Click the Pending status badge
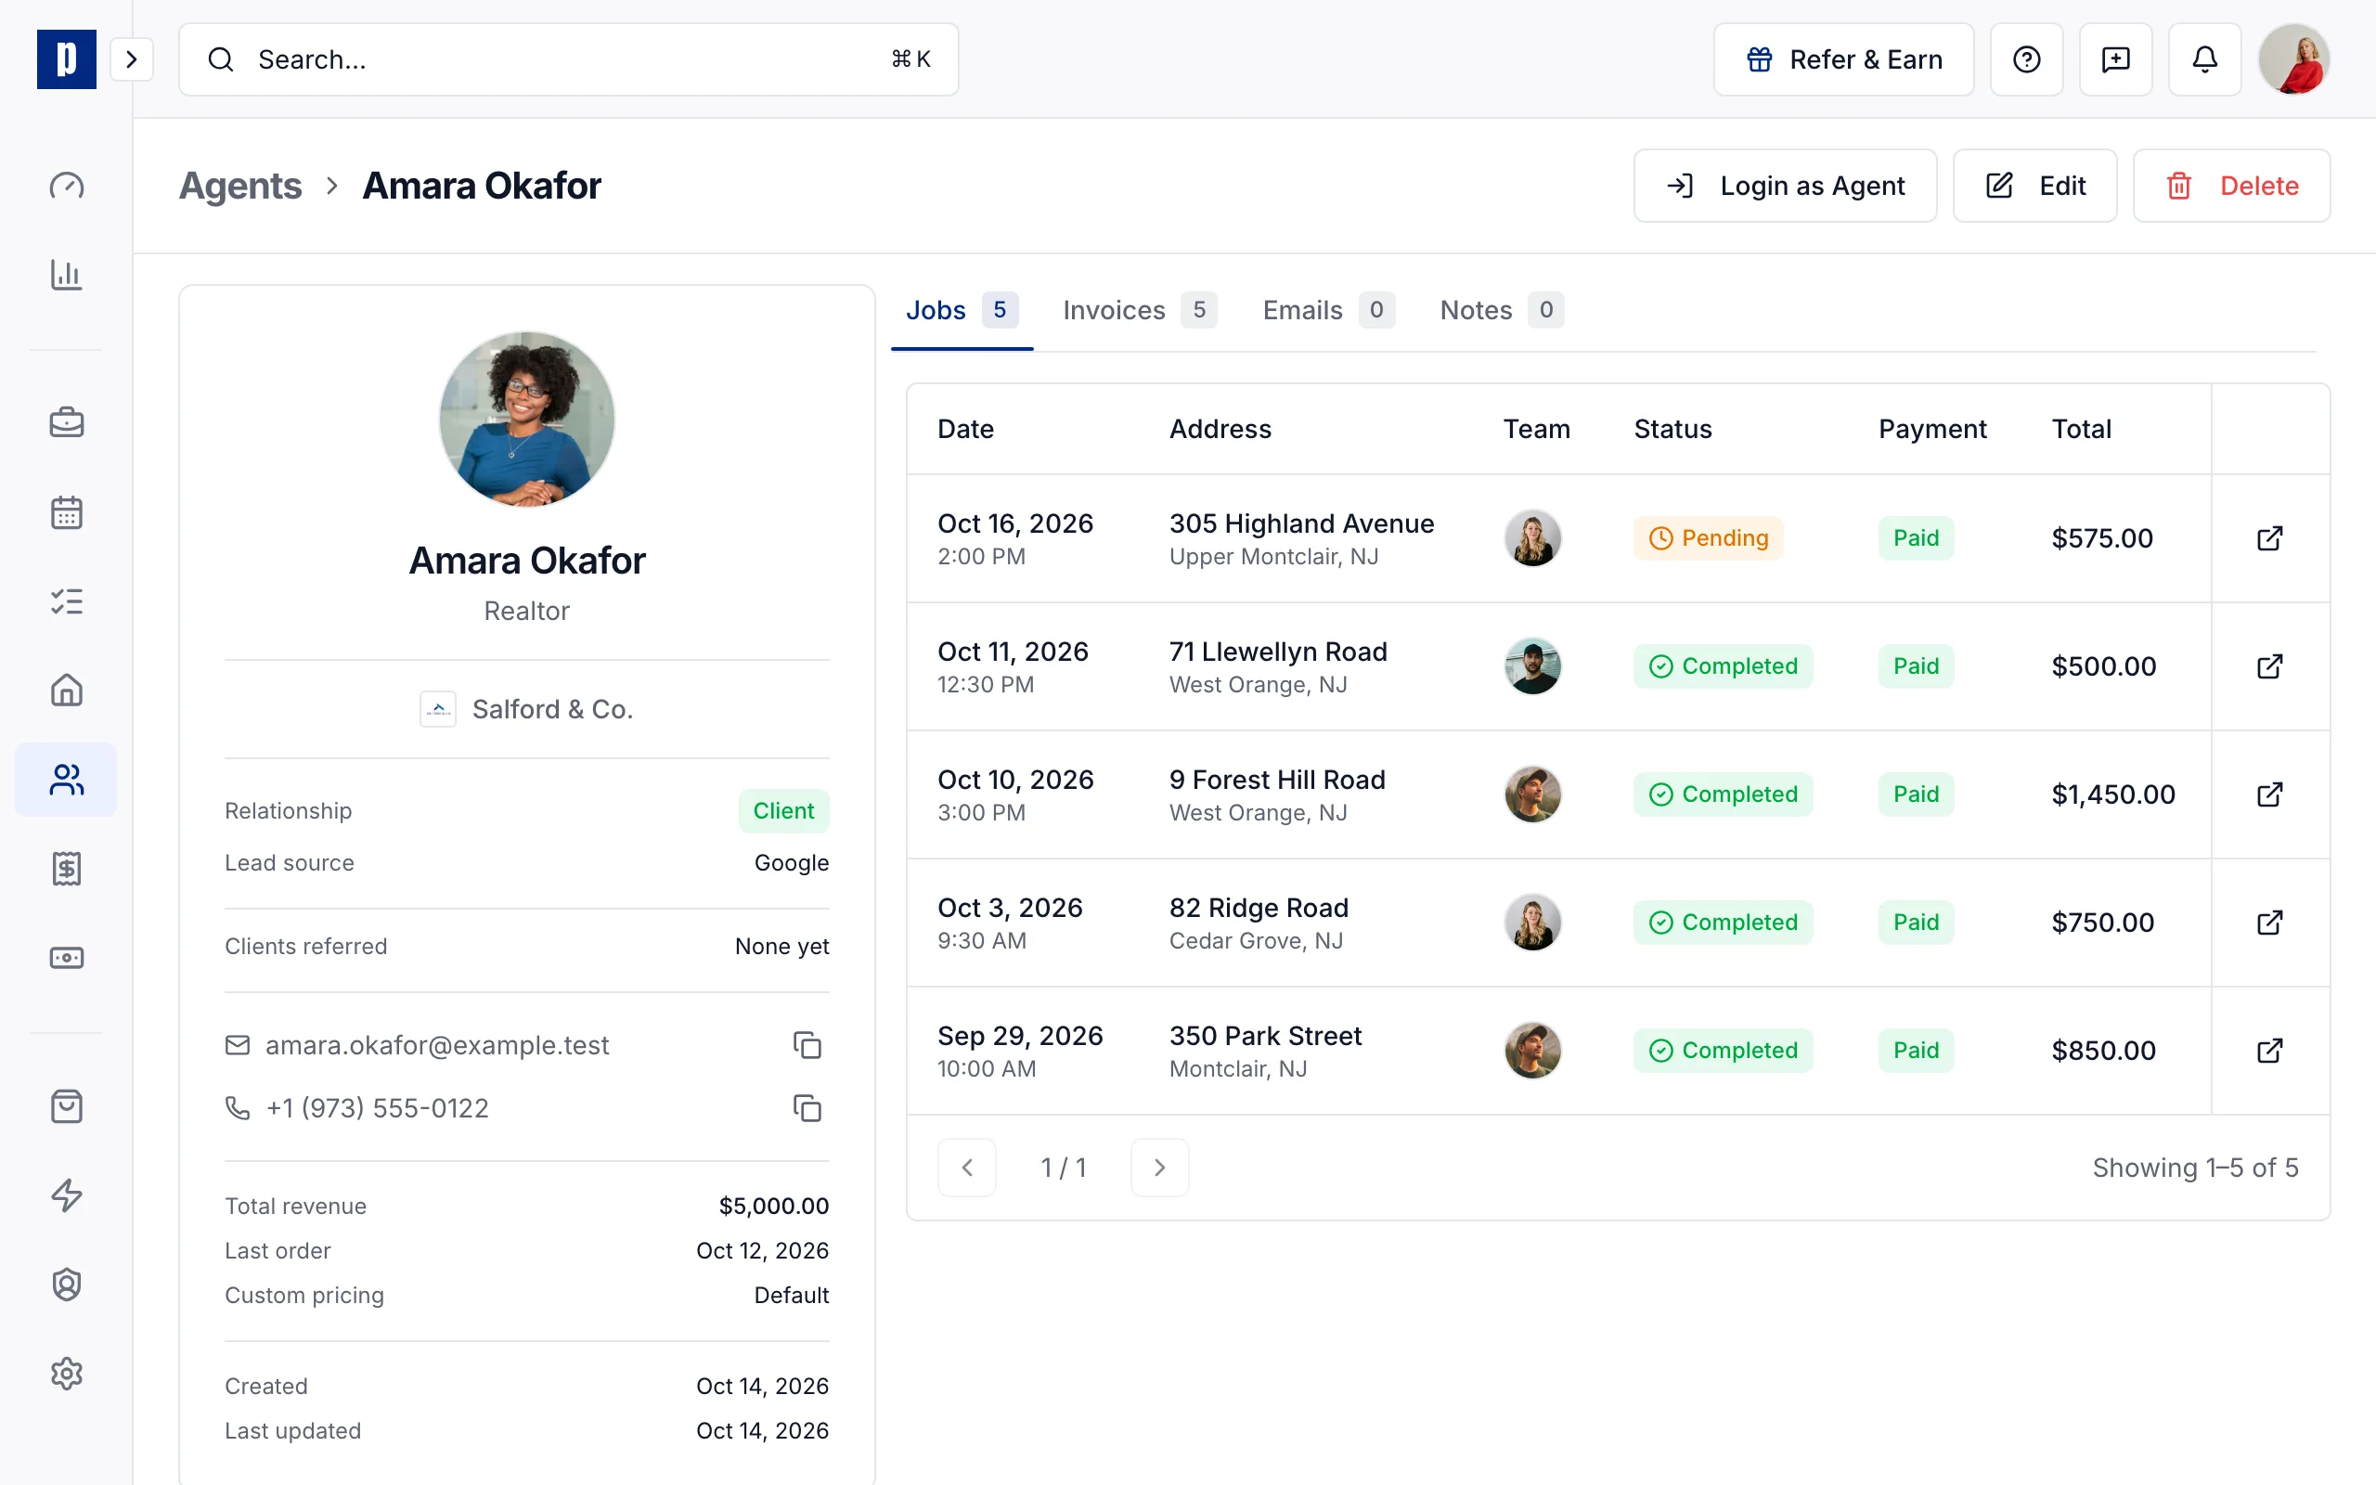 [1709, 538]
